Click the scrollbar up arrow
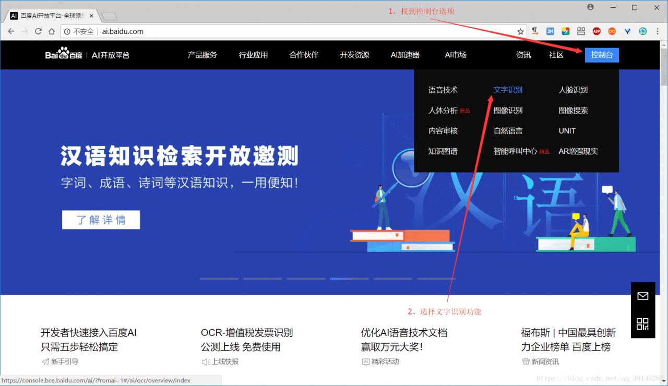 pos(664,44)
